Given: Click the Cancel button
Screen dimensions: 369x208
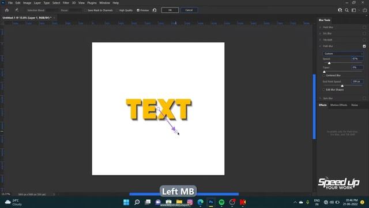Looking at the screenshot, I should [x=189, y=10].
